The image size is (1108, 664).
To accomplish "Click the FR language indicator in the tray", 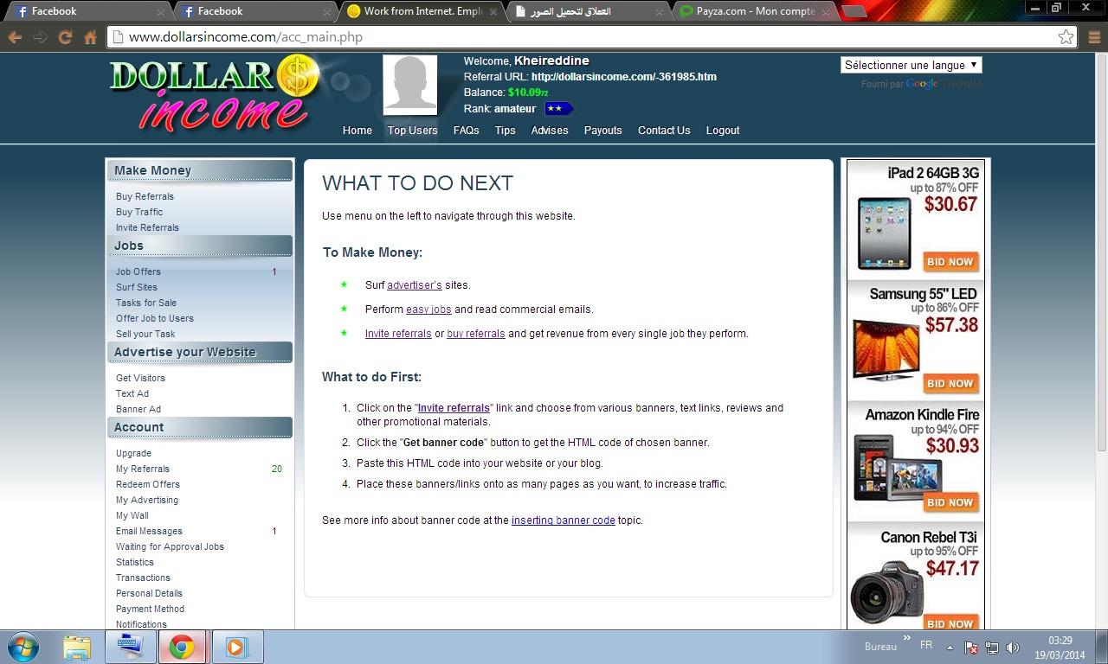I will (x=926, y=646).
